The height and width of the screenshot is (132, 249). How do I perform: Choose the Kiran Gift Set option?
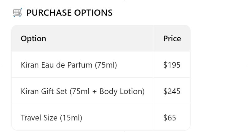82,91
